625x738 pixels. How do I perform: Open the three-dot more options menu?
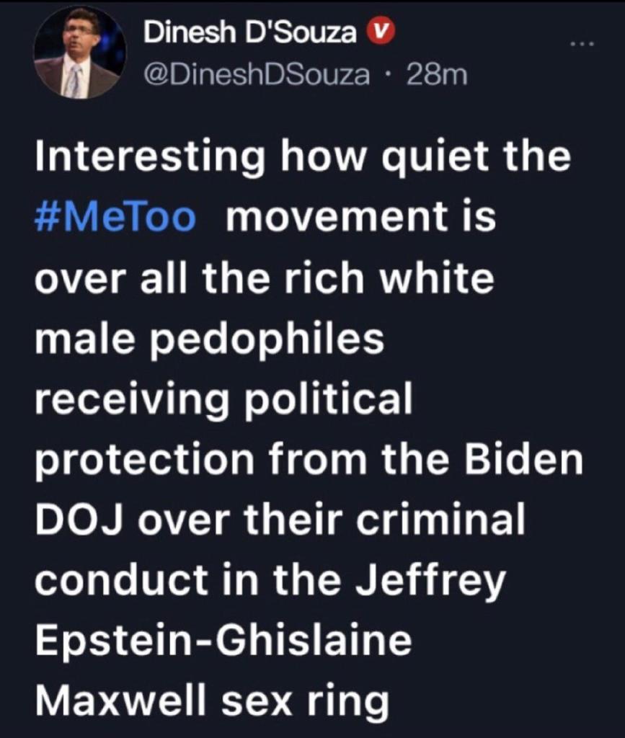coord(580,45)
